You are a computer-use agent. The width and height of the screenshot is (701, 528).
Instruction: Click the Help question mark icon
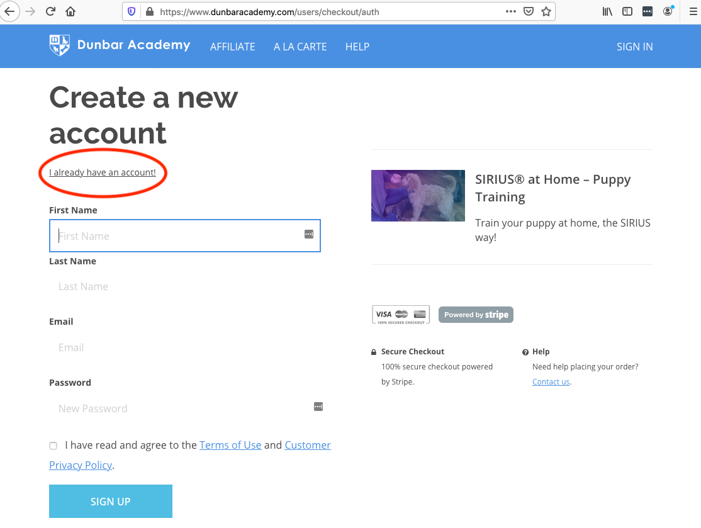coord(525,352)
